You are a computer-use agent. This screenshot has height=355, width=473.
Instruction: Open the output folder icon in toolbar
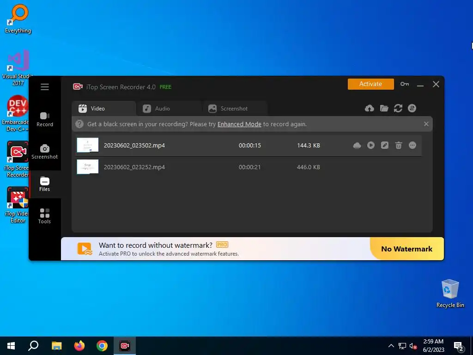pos(384,108)
